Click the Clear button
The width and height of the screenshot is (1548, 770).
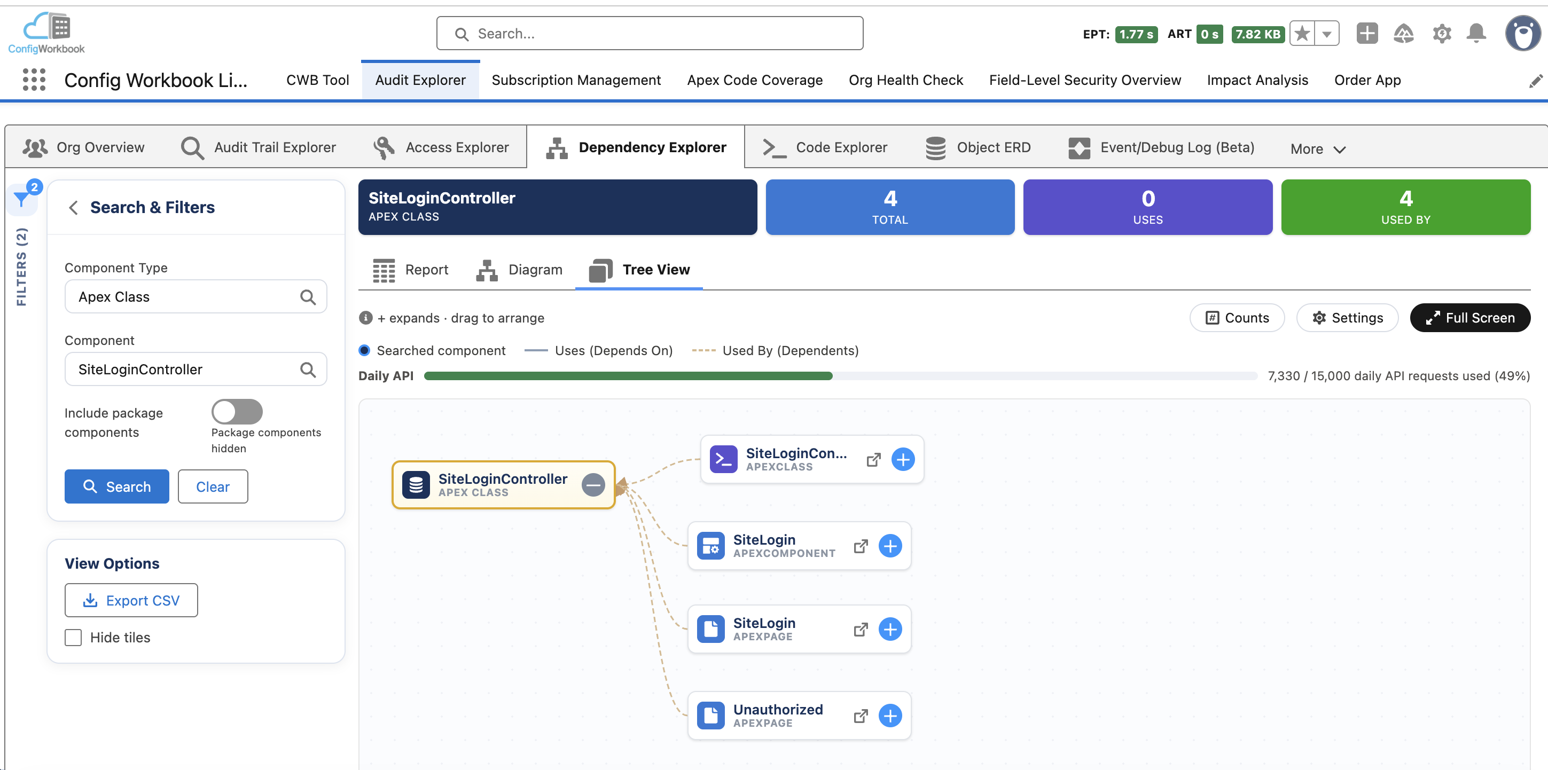coord(213,486)
